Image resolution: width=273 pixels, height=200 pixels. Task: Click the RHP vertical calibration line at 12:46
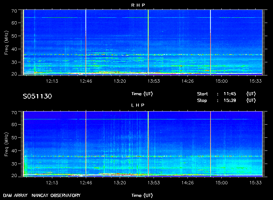point(86,42)
